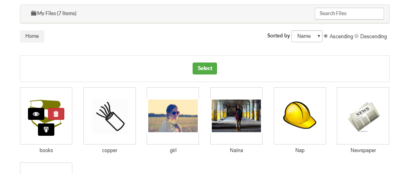This screenshot has width=408, height=174.
Task: Go to the Home breadcrumb
Action: (32, 36)
